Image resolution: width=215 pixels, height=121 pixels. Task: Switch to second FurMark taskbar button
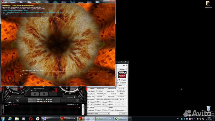click(x=86, y=119)
